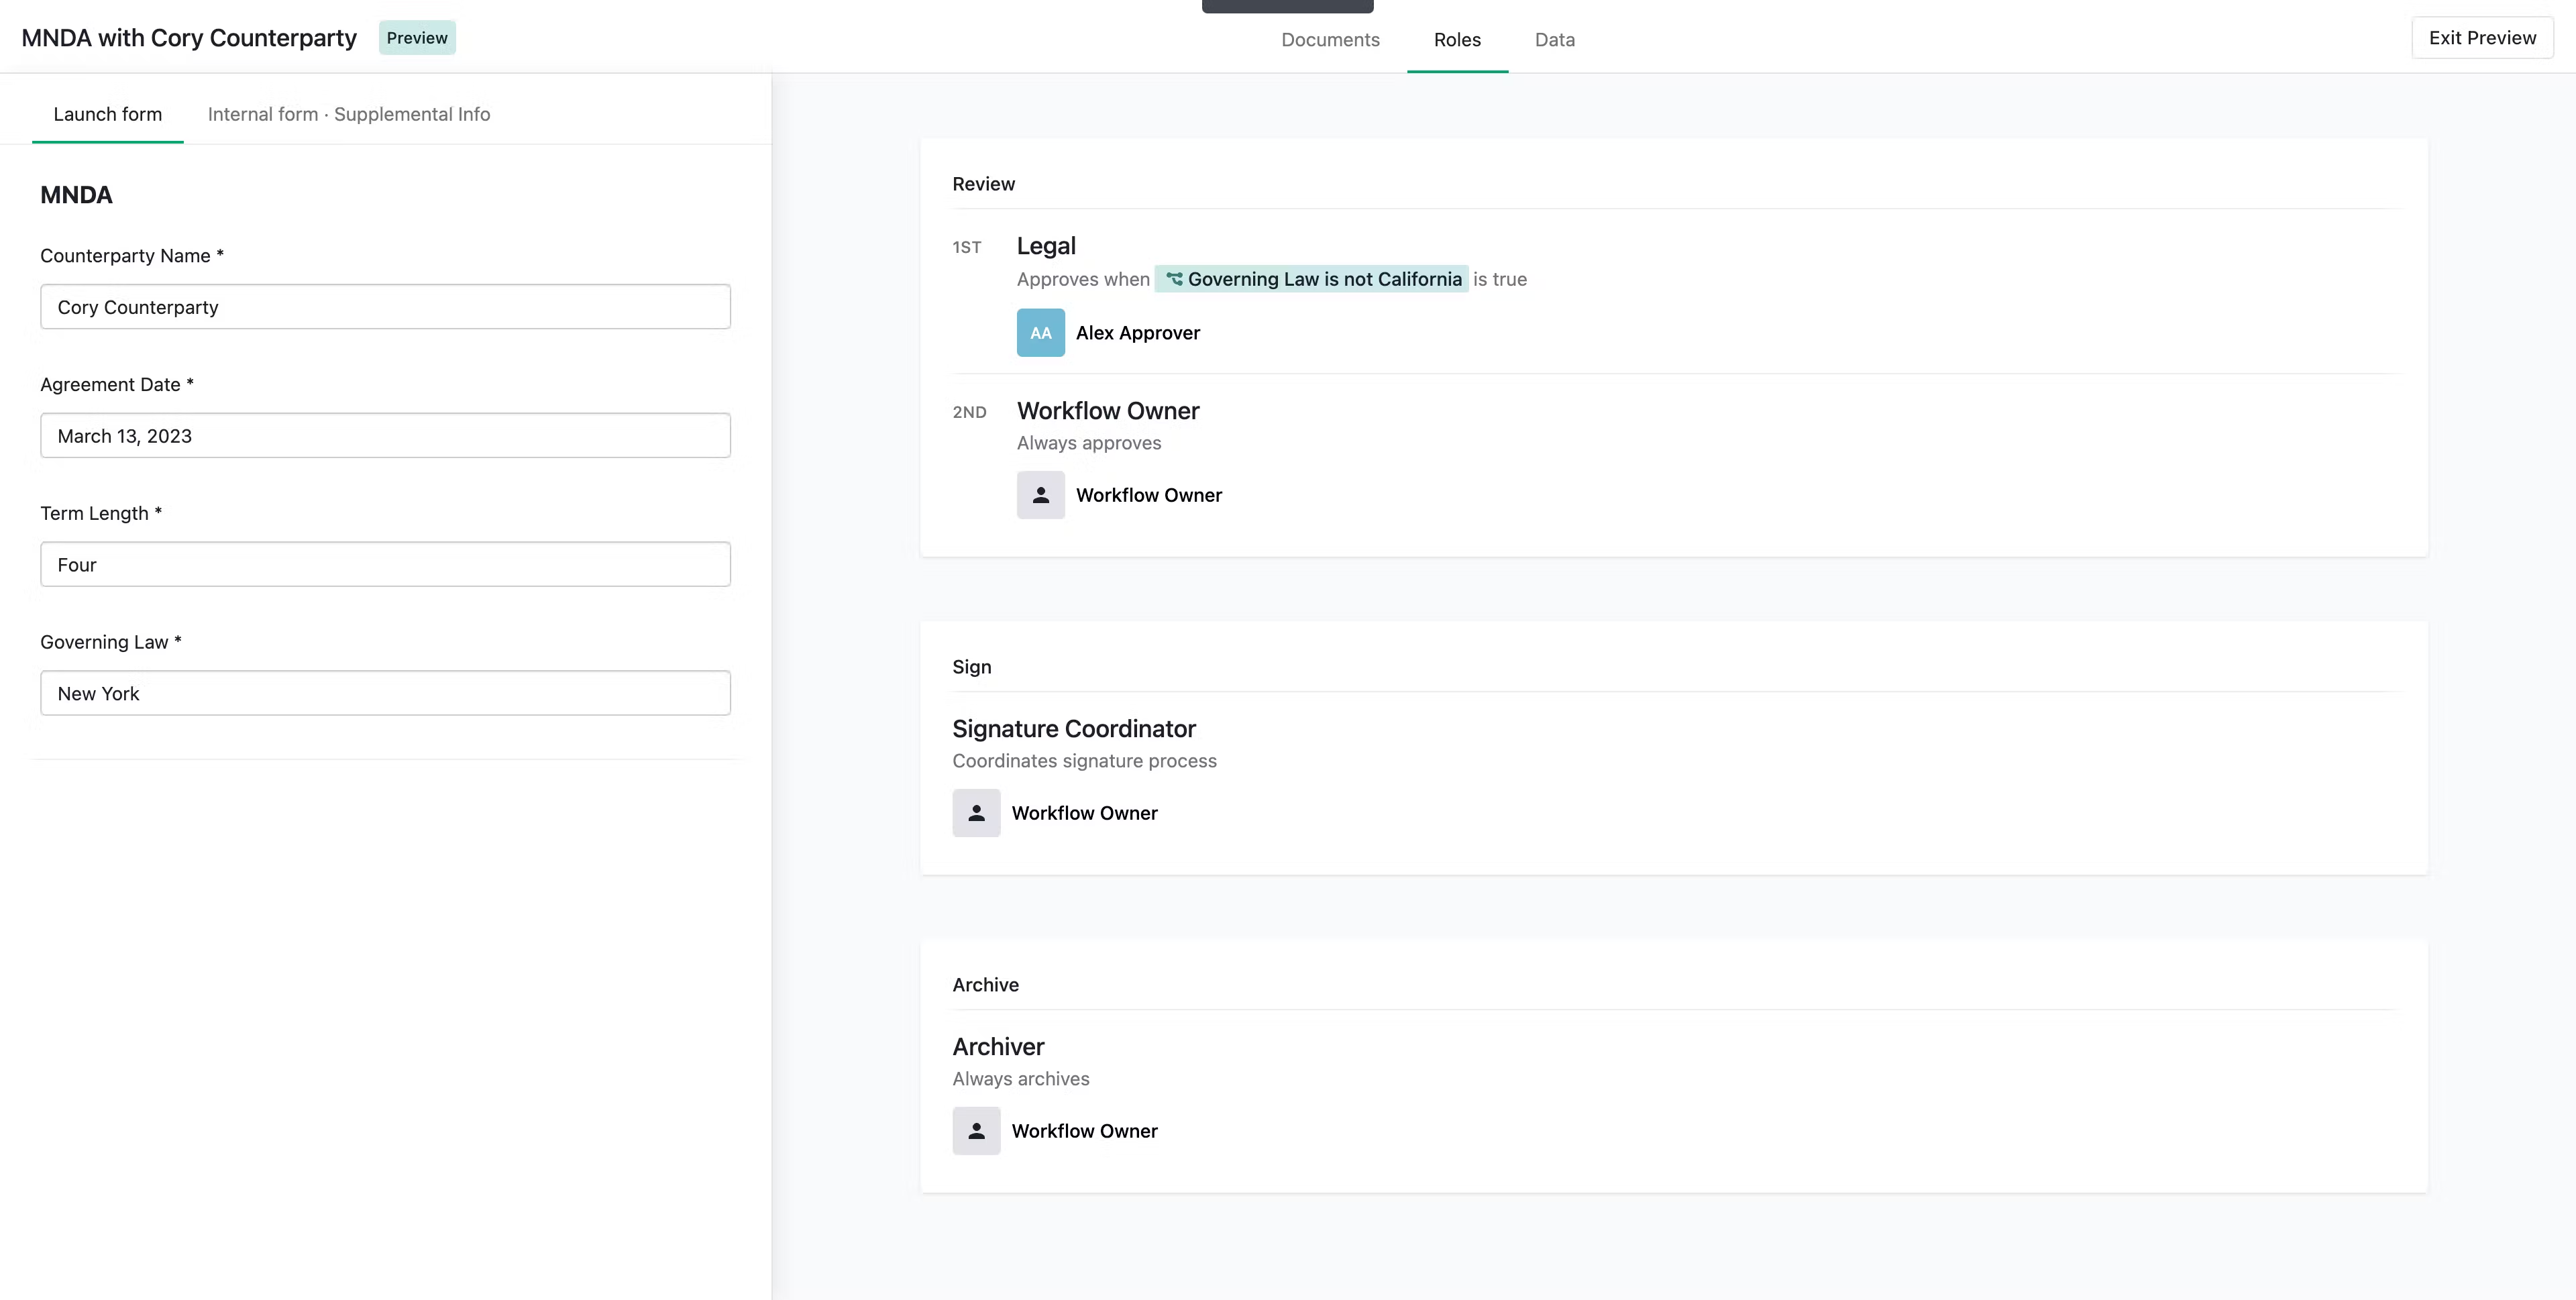Screen dimensions: 2576x1300
Task: Click the Coordinates signature process text
Action: [x=1084, y=761]
